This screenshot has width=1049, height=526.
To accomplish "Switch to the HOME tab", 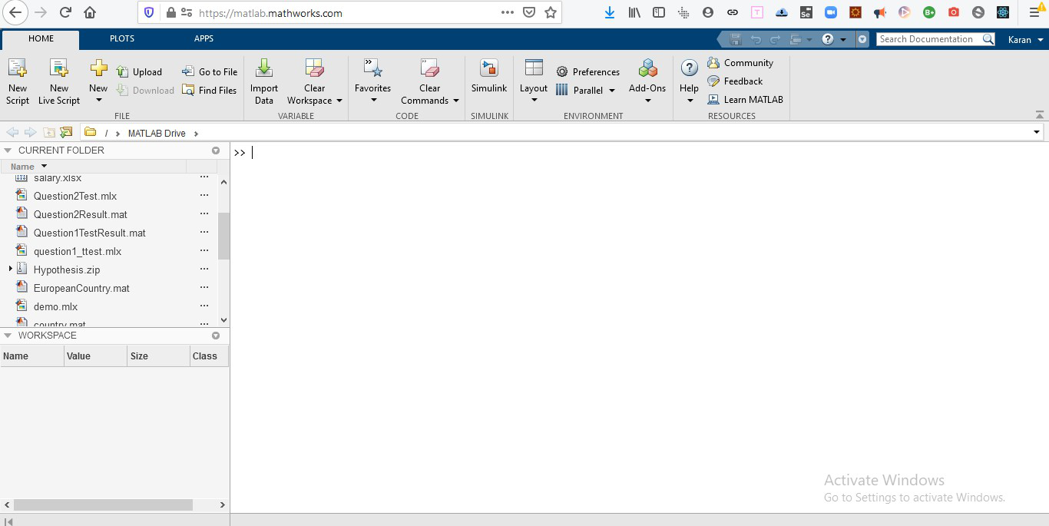I will pos(41,39).
